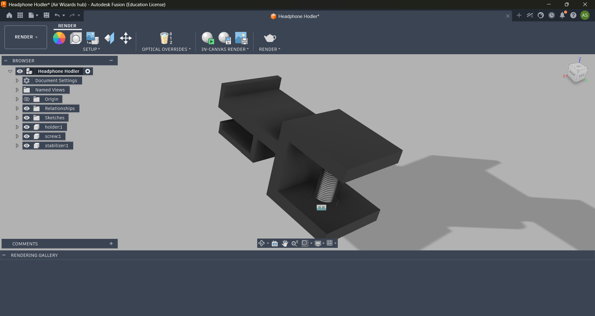Expand the Named Views node
The image size is (595, 316).
[17, 90]
